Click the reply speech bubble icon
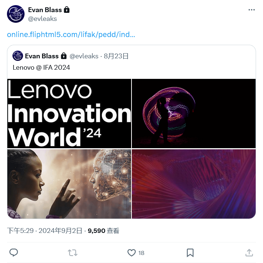The image size is (263, 263). (14, 252)
